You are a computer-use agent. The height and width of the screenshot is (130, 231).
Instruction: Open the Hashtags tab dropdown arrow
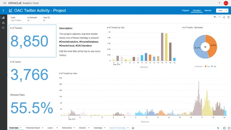pyautogui.click(x=105, y=128)
